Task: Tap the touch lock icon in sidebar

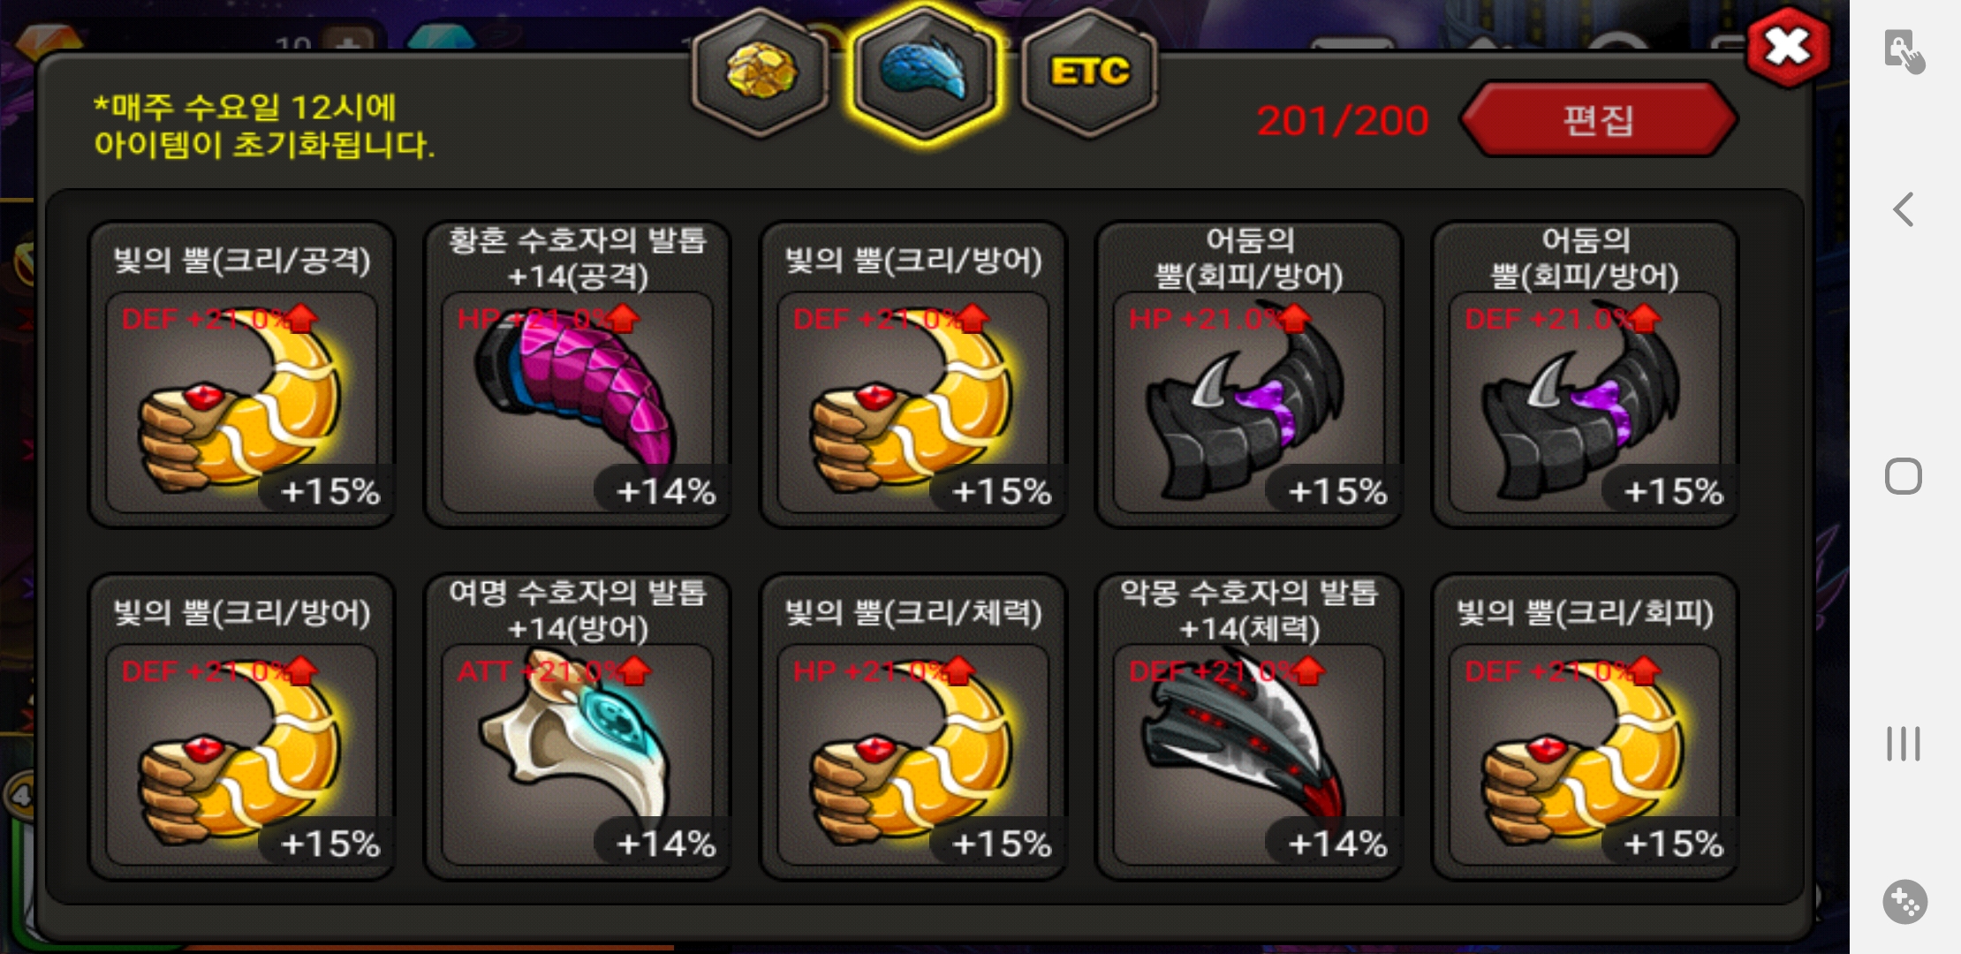Action: tap(1904, 51)
